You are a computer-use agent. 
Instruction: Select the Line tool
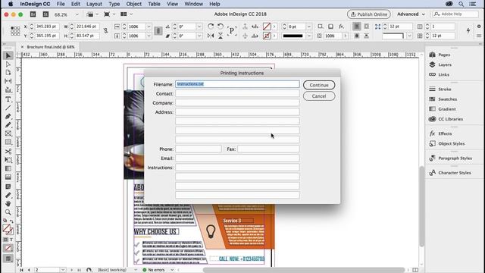point(8,108)
